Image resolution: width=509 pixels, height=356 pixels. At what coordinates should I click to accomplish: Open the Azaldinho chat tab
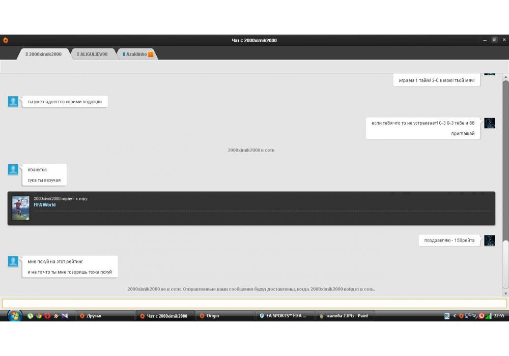pyautogui.click(x=138, y=54)
